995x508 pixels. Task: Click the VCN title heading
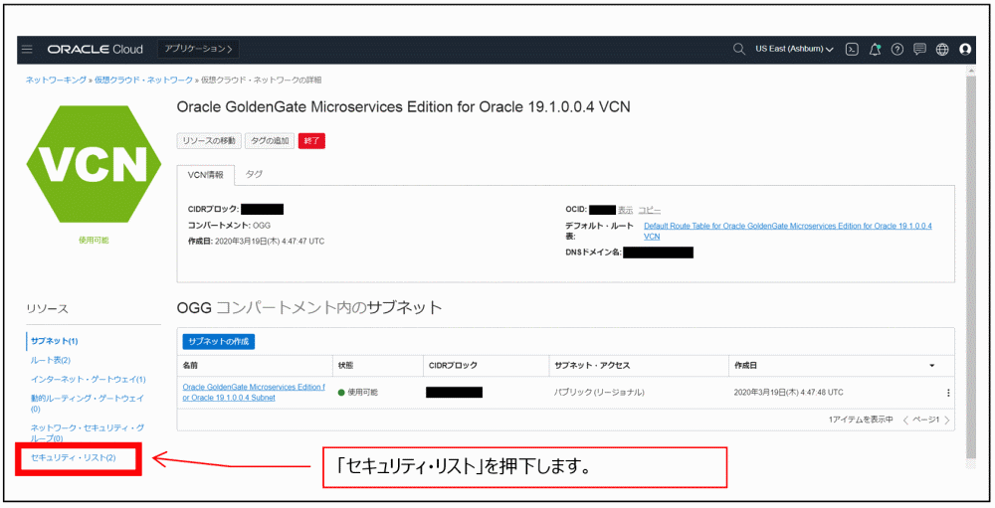[x=404, y=106]
